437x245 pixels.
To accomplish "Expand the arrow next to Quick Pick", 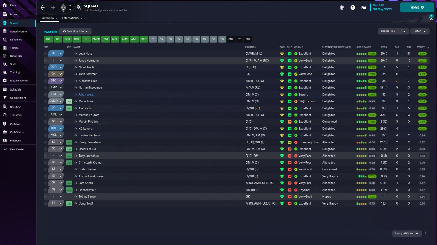I will pos(404,31).
